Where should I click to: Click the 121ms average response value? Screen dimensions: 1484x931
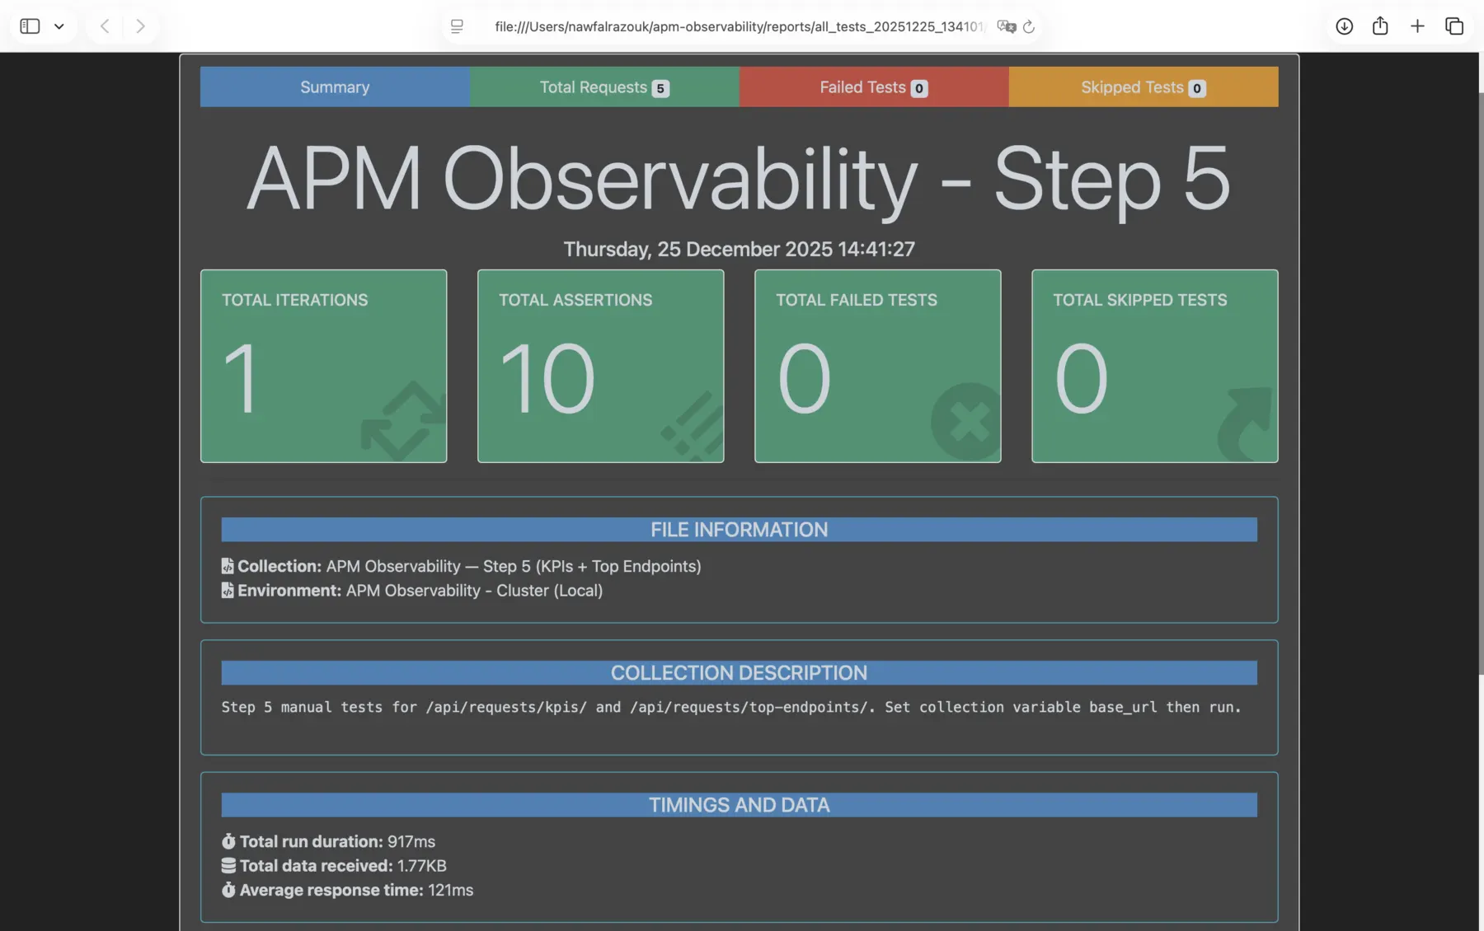(x=451, y=890)
